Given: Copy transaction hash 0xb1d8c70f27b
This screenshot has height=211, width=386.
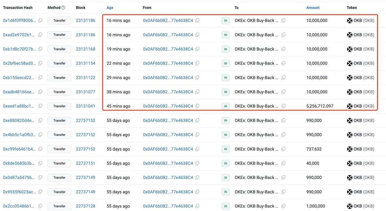Looking at the screenshot, I should click(x=40, y=49).
